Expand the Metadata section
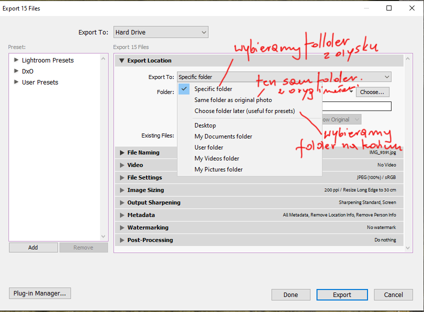424x312 pixels. (x=121, y=215)
